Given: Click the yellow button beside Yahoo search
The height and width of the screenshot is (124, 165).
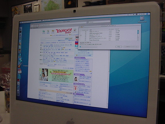Looking at the screenshot, I should (x=71, y=38).
